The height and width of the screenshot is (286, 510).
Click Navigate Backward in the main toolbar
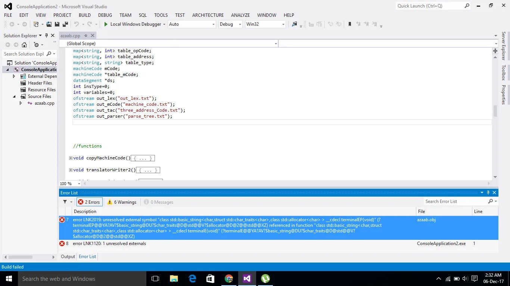[12, 24]
